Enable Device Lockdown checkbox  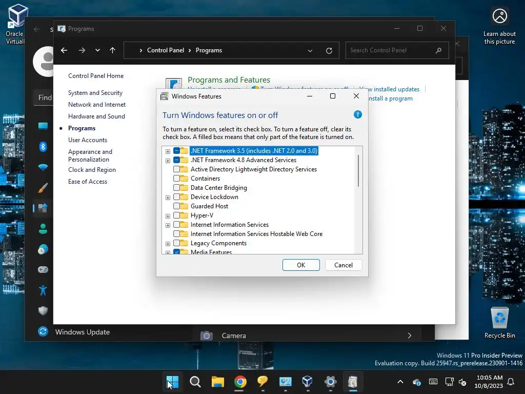[x=176, y=196]
